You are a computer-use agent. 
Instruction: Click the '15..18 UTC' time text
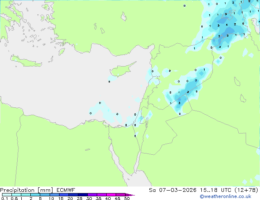[x=215, y=190]
